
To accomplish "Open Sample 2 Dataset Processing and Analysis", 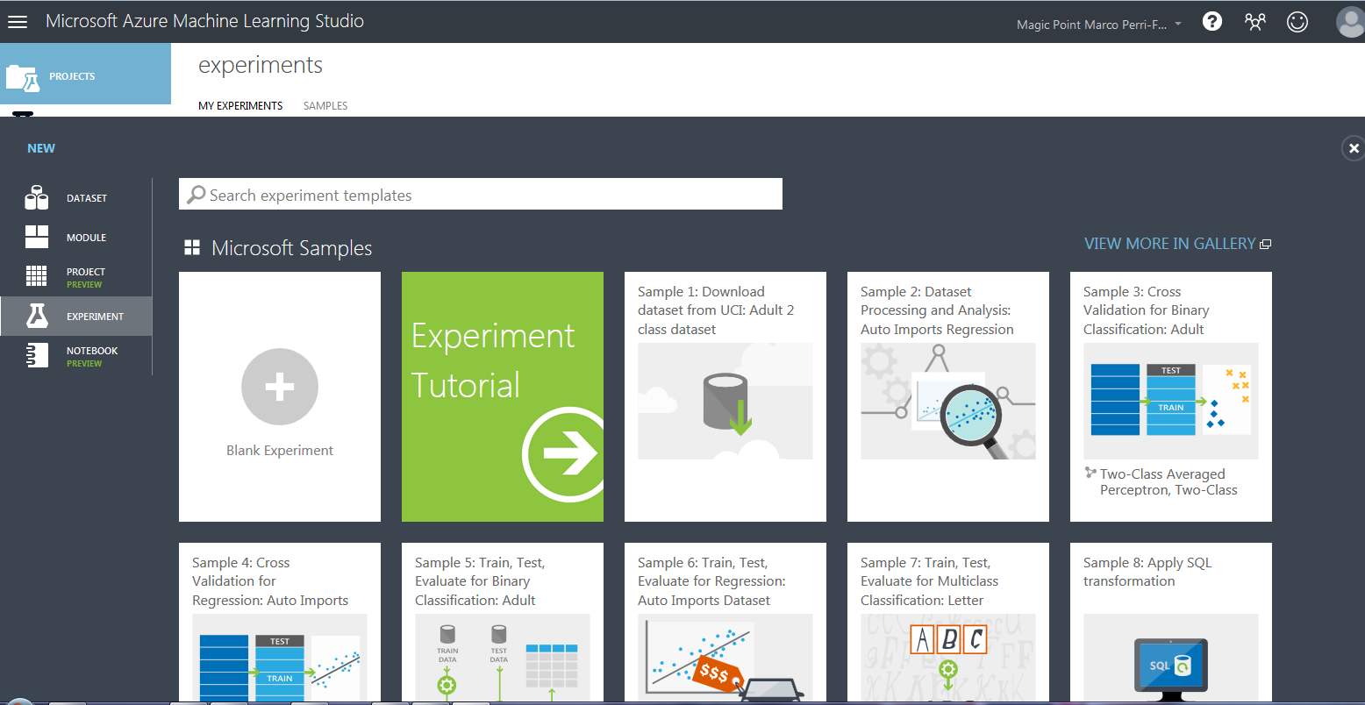I will click(948, 396).
